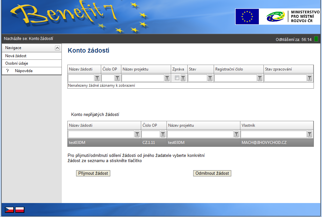Click filter icon for Registrační číslo column
The image size is (322, 217).
pos(260,78)
